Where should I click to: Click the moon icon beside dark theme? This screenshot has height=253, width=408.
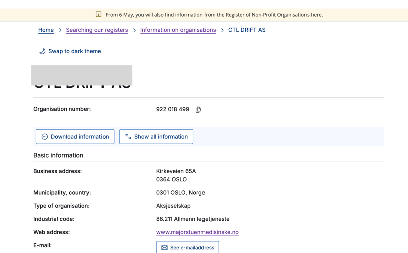point(42,51)
